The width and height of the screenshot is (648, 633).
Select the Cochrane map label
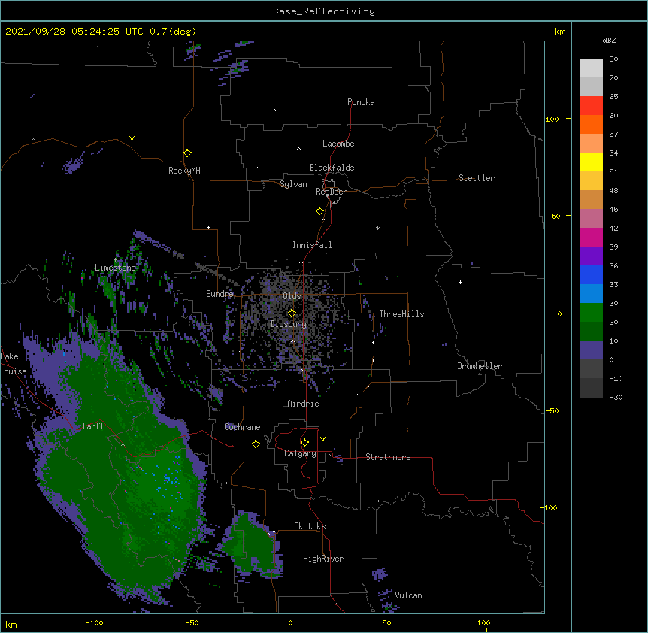click(242, 427)
